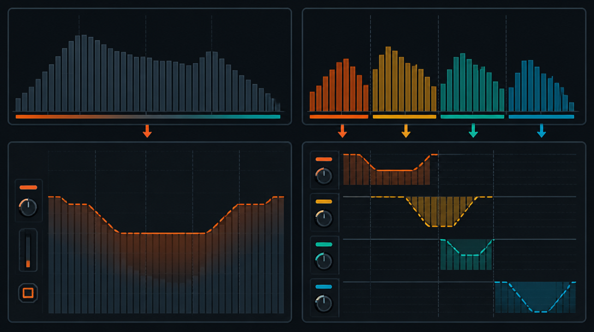Toggle the orange square button
The height and width of the screenshot is (332, 594).
pyautogui.click(x=28, y=293)
